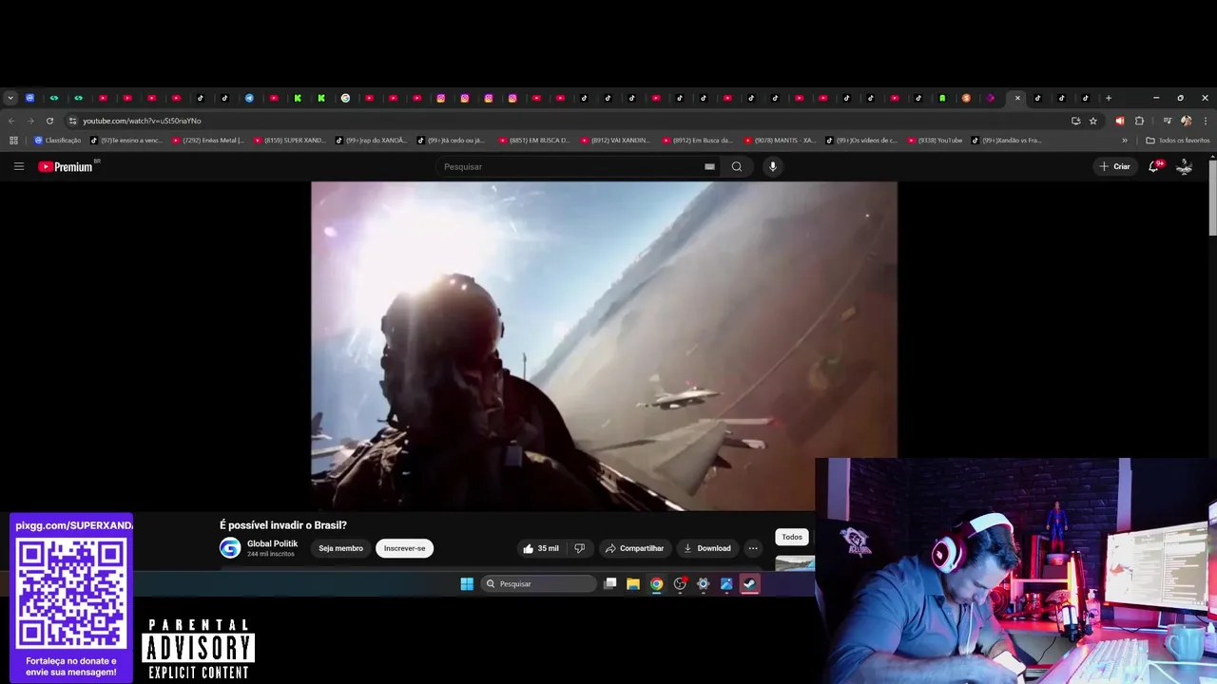Click the magnifier search button on YouTube
The width and height of the screenshot is (1217, 684).
click(x=736, y=166)
